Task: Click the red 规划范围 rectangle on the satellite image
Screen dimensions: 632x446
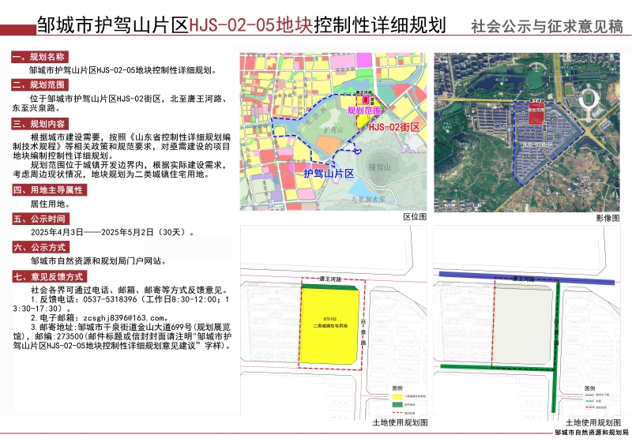Action: (536, 113)
